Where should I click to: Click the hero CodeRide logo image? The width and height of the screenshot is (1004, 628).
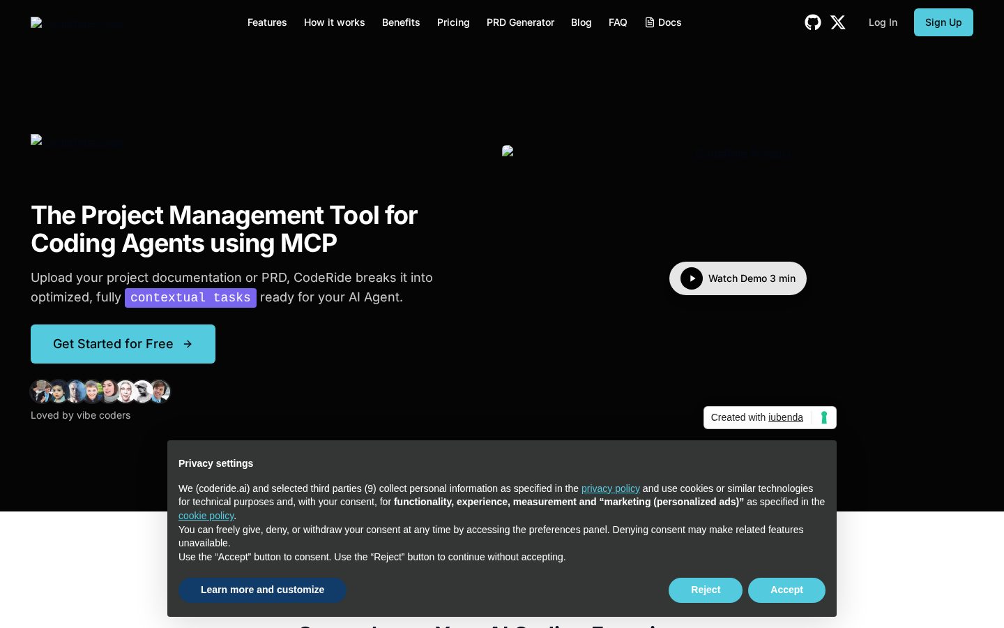[77, 142]
